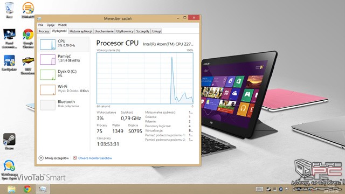Select the Pamięć memory sidebar item
The height and width of the screenshot is (194, 345).
point(64,59)
